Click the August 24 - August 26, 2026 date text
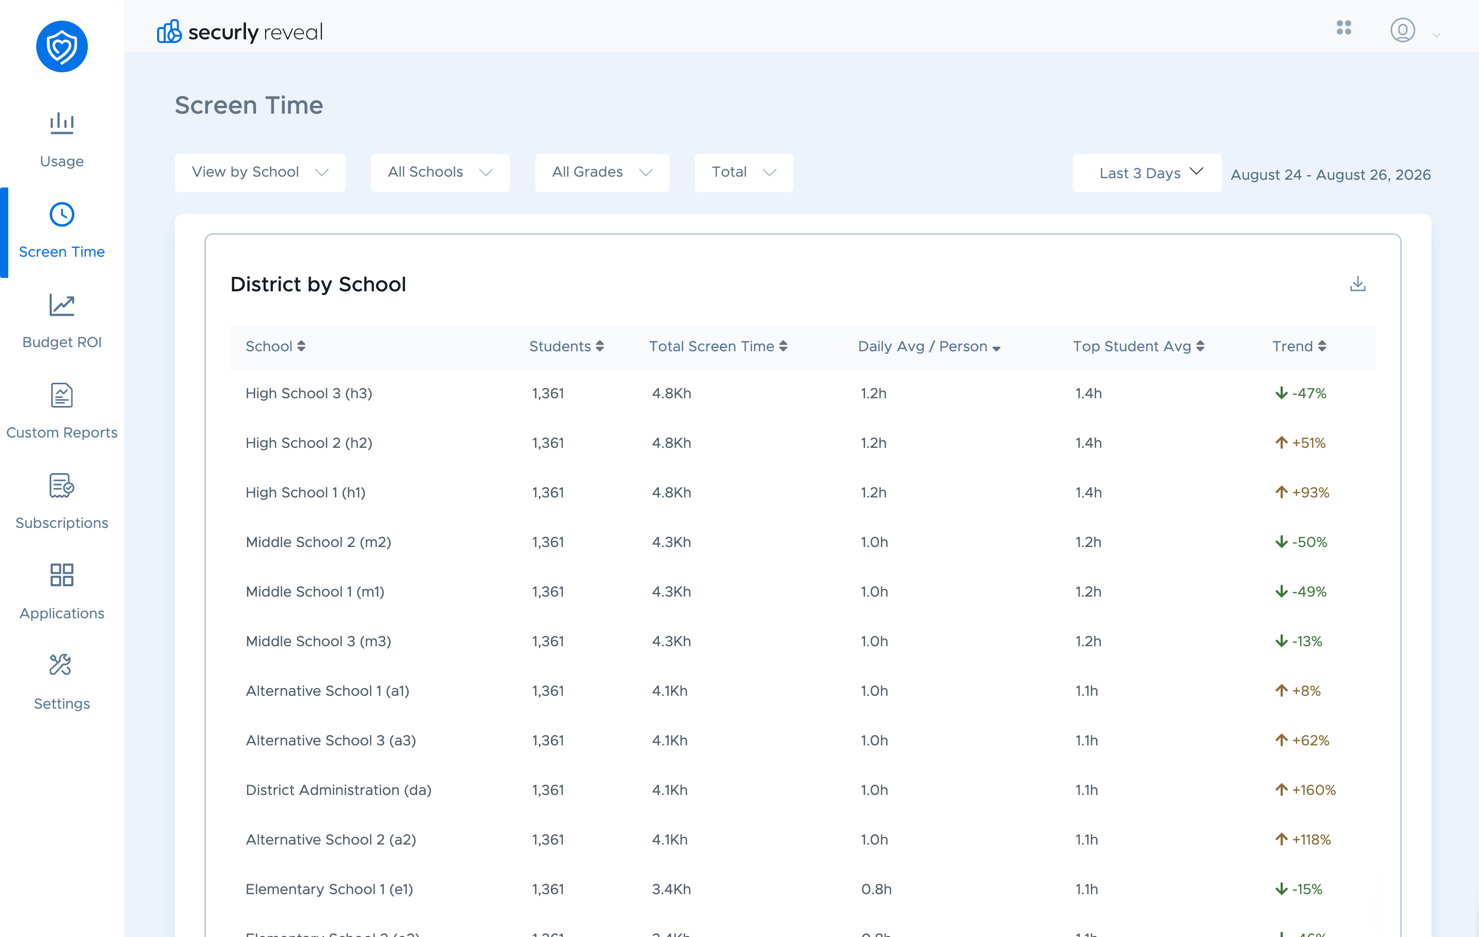Viewport: 1479px width, 937px height. point(1330,175)
